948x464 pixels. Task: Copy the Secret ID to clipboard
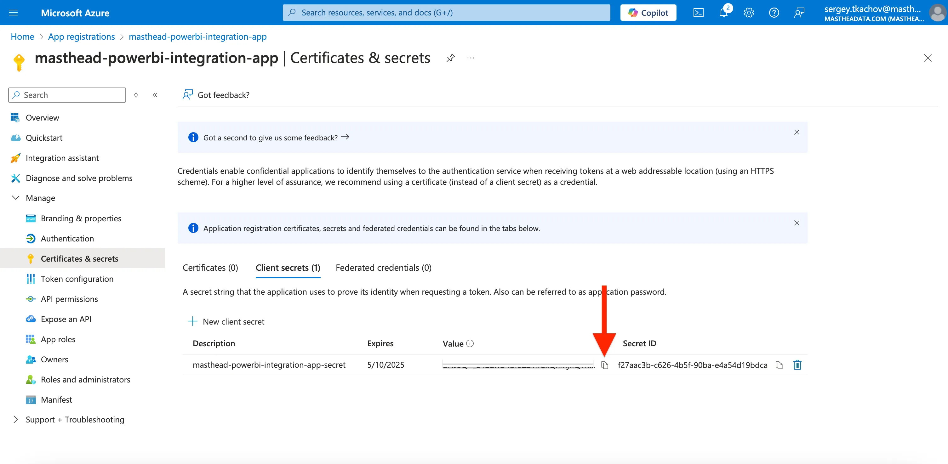click(x=779, y=365)
